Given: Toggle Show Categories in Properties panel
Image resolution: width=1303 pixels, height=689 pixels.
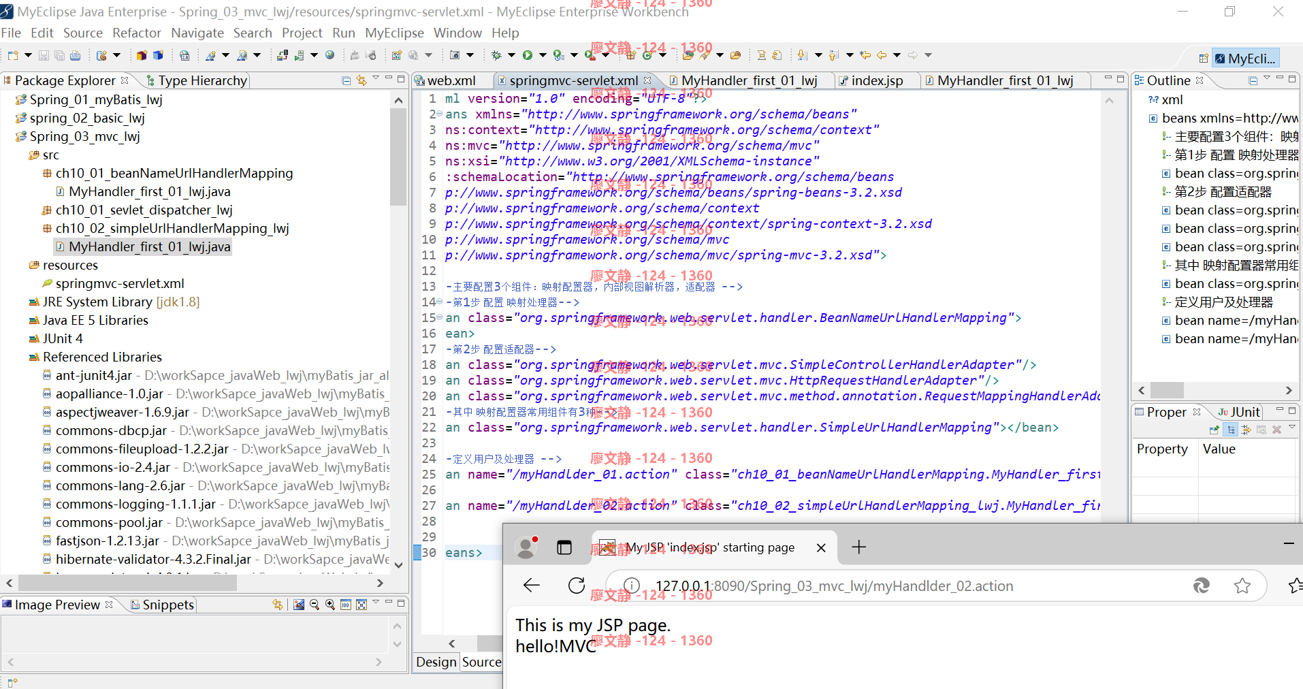Looking at the screenshot, I should point(1231,430).
